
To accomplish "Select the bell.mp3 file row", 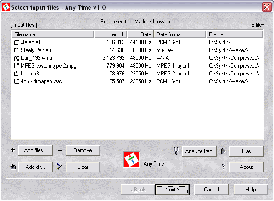I will click(x=137, y=74).
